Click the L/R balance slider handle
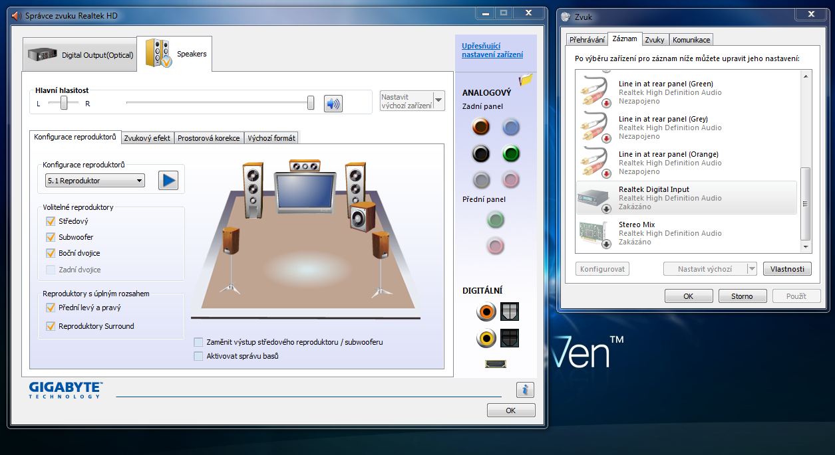Viewport: 835px width, 455px height. [64, 103]
